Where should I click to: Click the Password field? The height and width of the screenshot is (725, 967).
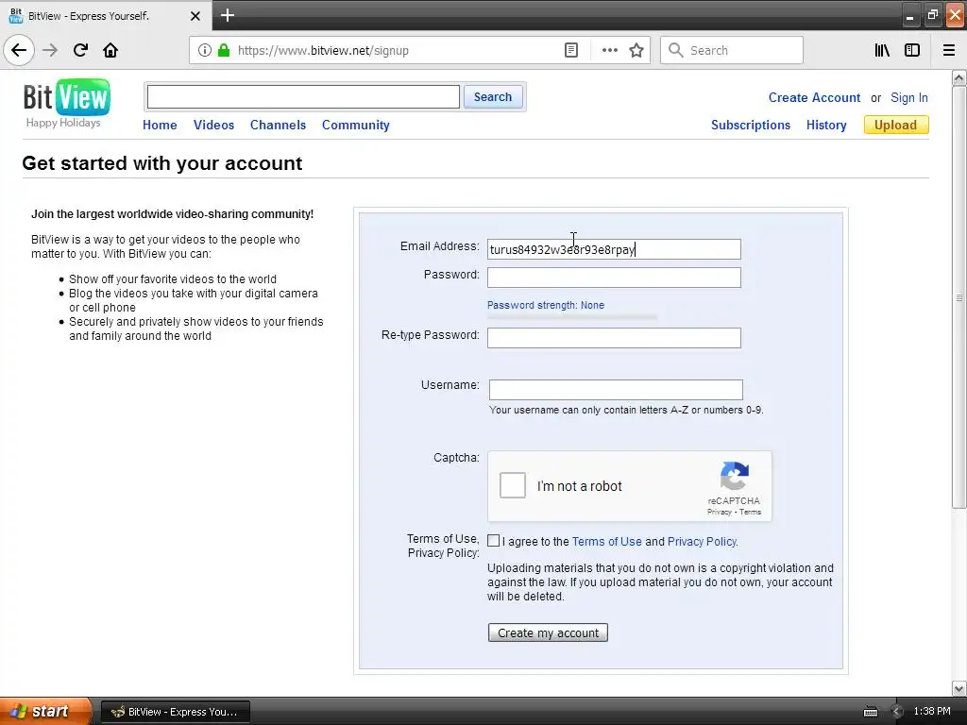point(614,278)
